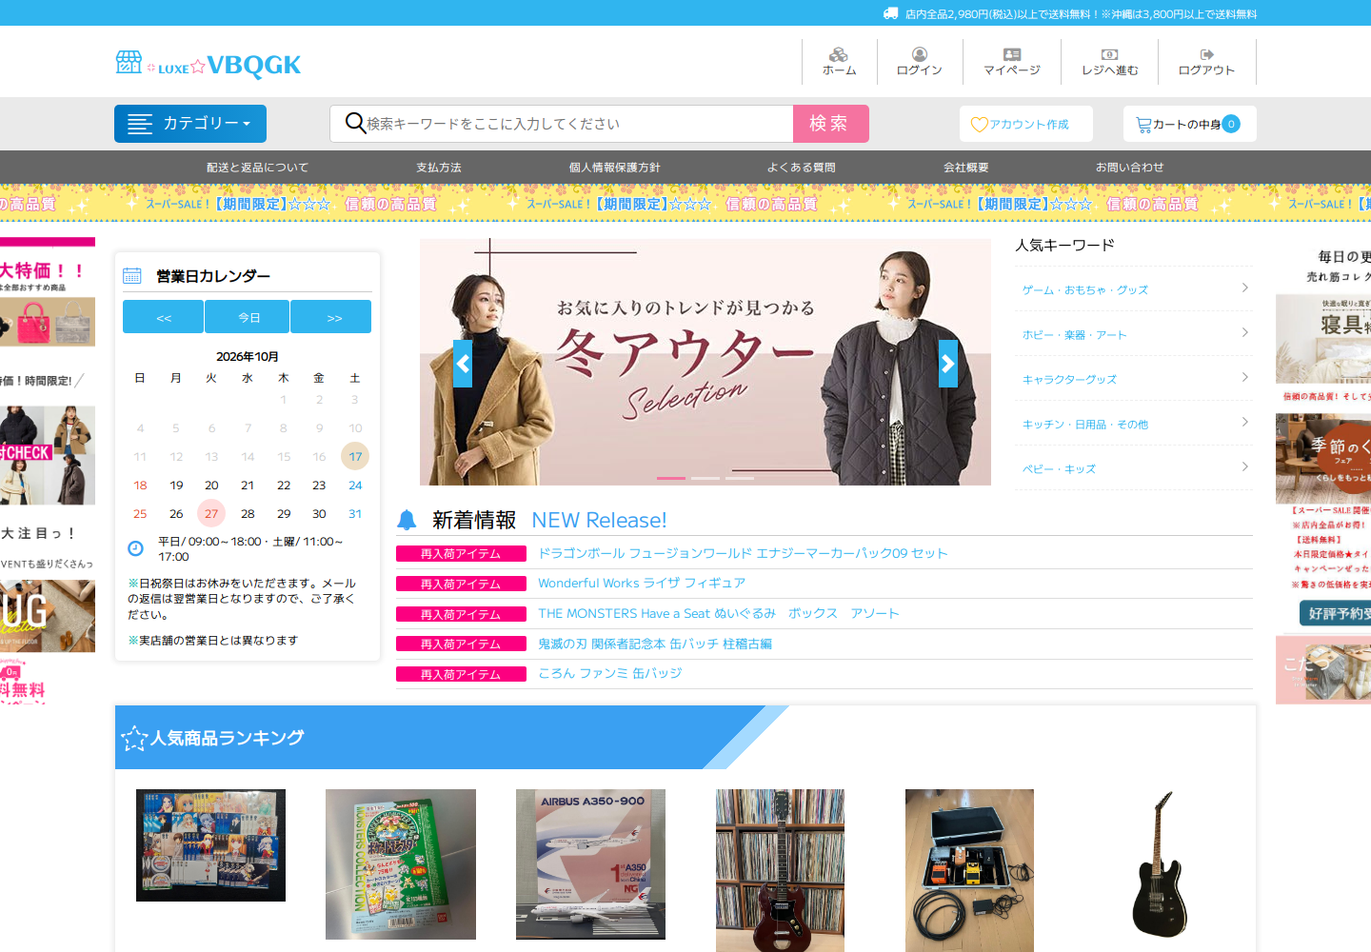Click 好評予約受 button on right banner
This screenshot has height=952, width=1371.
pyautogui.click(x=1336, y=613)
